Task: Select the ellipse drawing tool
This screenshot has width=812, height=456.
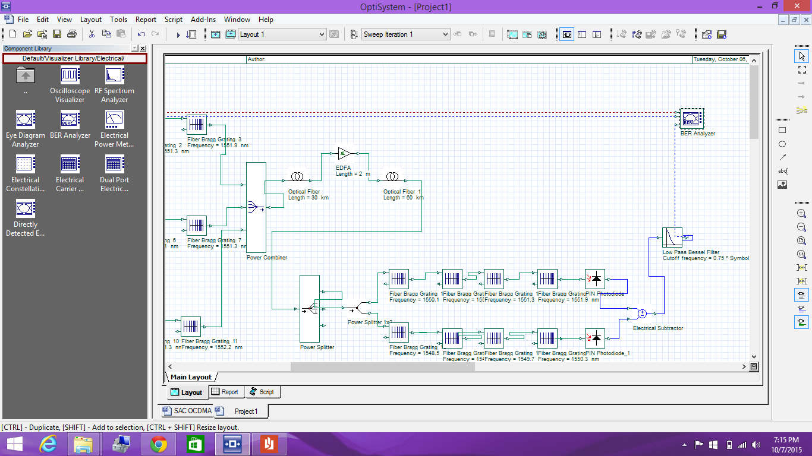Action: pos(782,144)
